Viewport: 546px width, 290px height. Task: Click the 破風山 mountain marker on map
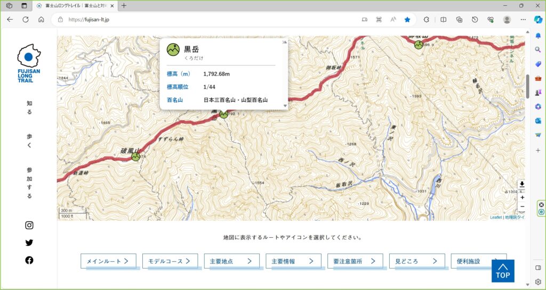pyautogui.click(x=136, y=156)
